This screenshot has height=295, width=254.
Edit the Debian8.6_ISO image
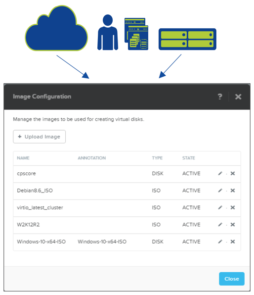(x=220, y=191)
